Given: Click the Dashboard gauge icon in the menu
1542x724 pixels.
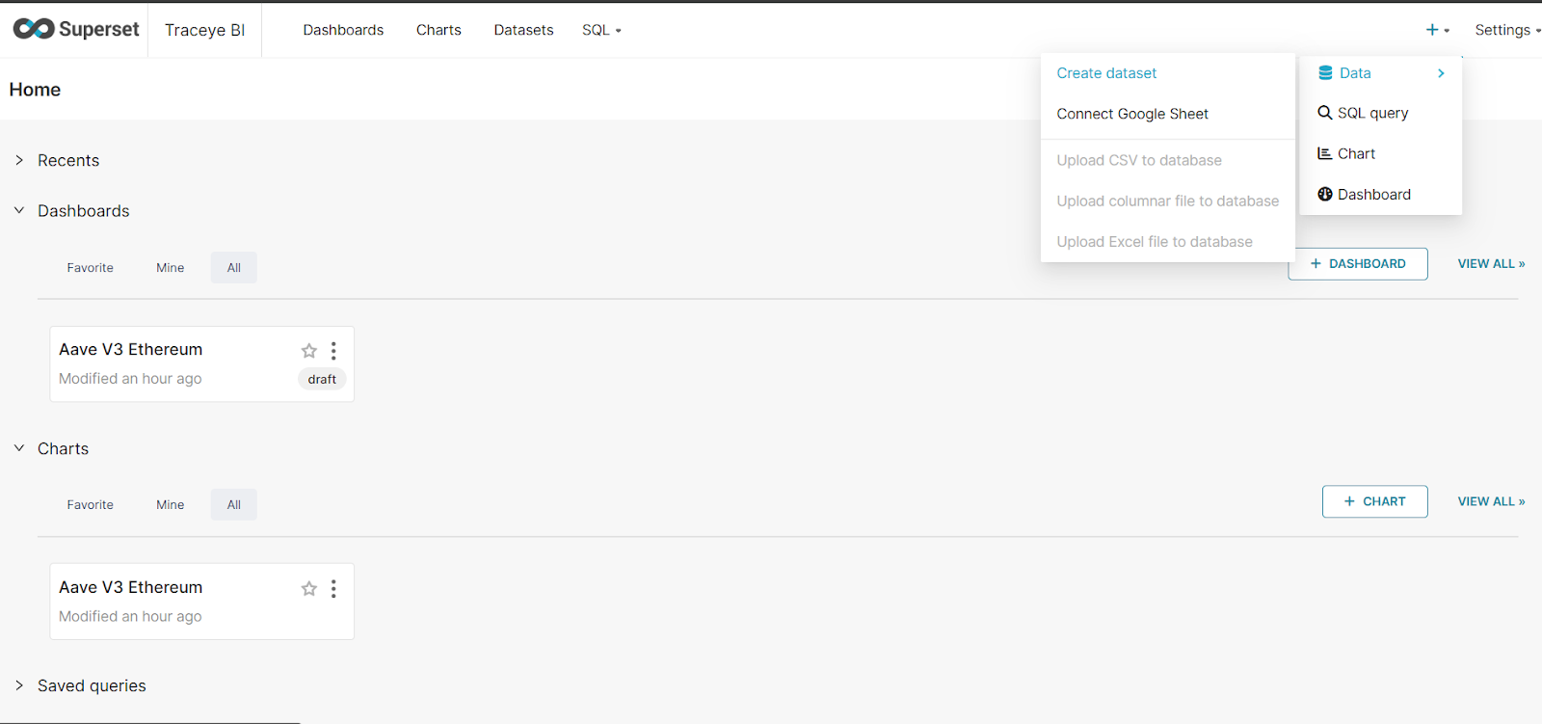Looking at the screenshot, I should [1325, 194].
